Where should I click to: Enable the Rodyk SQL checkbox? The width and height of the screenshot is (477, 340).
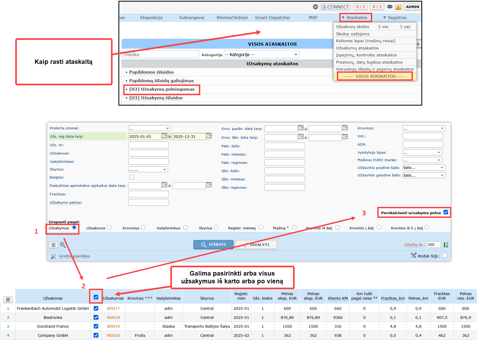point(445,255)
